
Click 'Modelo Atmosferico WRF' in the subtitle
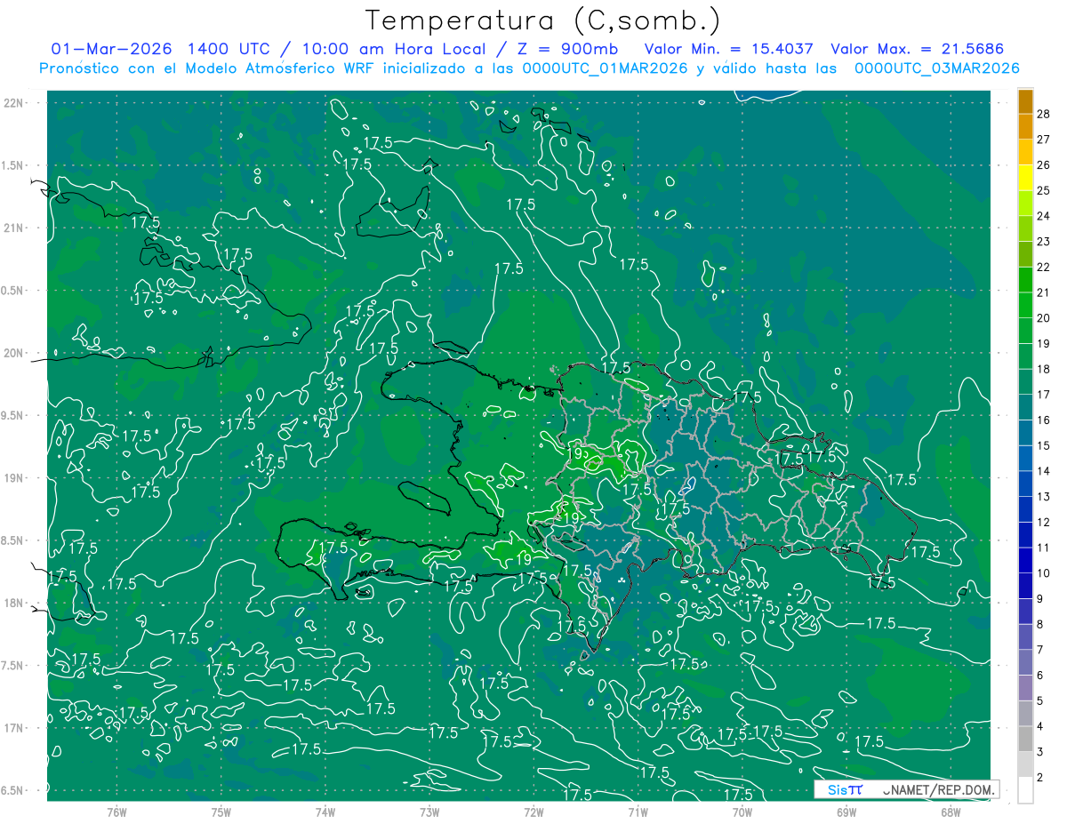269,68
